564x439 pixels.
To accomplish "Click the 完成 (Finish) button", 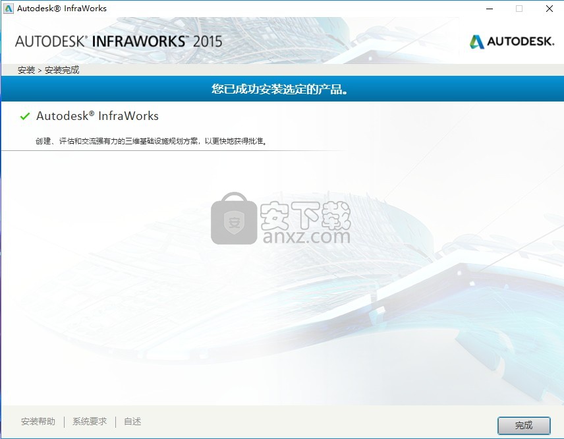I will coord(524,425).
